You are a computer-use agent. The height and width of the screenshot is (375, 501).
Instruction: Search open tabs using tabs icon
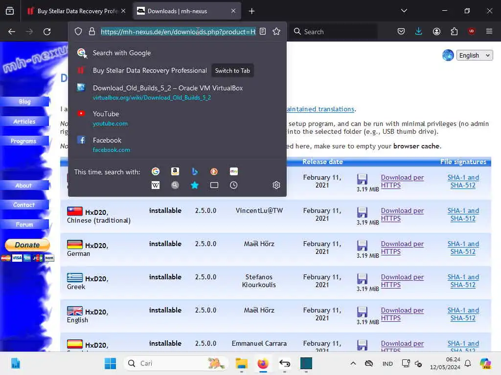(214, 185)
